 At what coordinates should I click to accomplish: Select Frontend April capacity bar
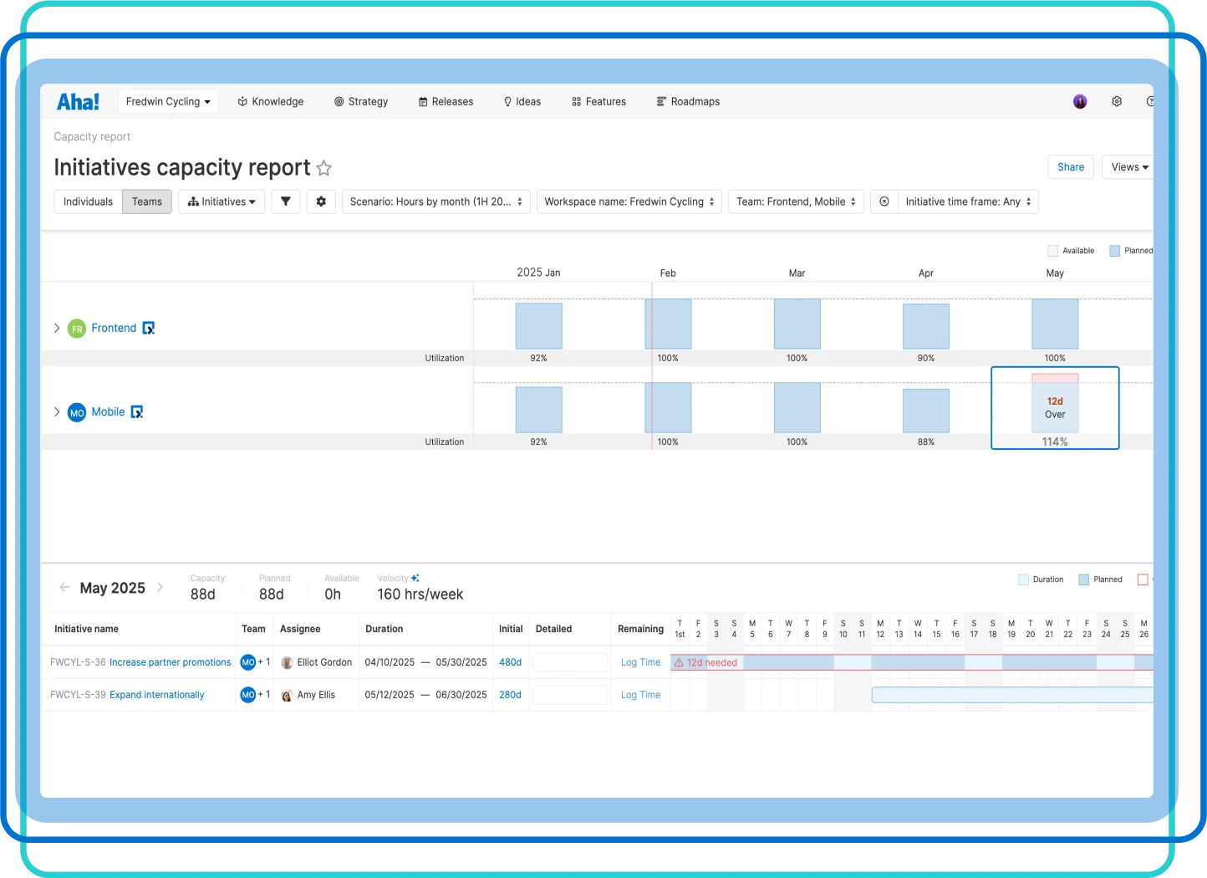click(926, 326)
